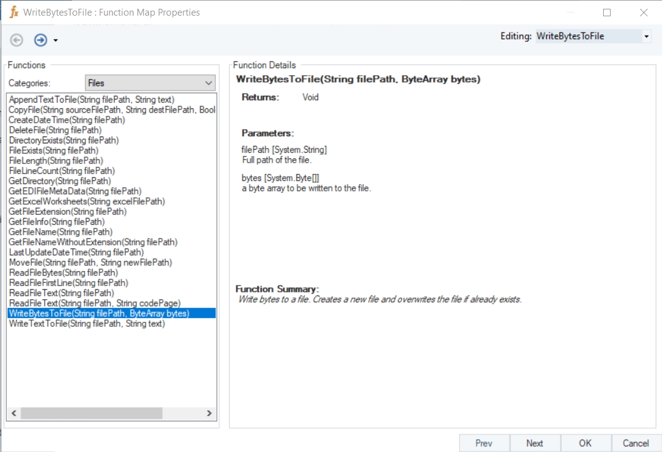Image resolution: width=662 pixels, height=452 pixels.
Task: Click the list's scroll left arrow
Action: coord(13,413)
